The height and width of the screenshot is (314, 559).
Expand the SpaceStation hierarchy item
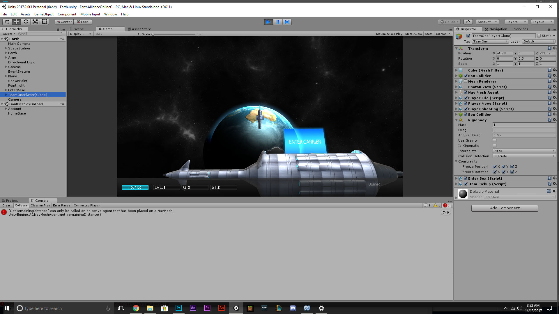6,48
